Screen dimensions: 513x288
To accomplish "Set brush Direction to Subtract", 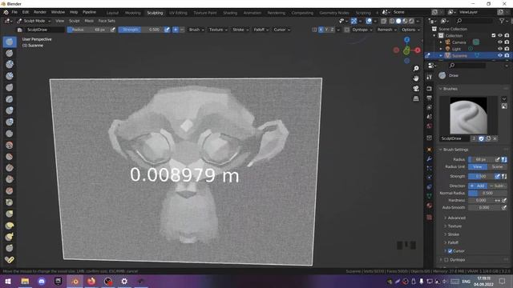I will [497, 186].
